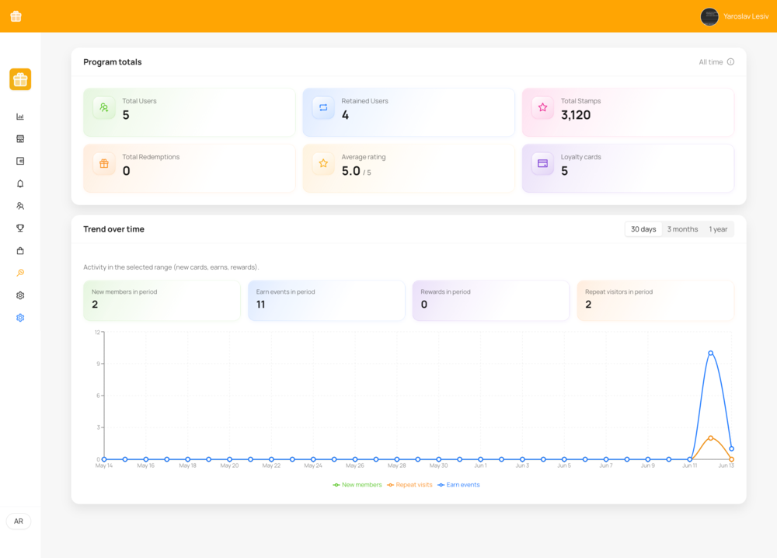Screen dimensions: 777x558
Task: Open the trophy rewards sidebar icon
Action: pyautogui.click(x=20, y=228)
